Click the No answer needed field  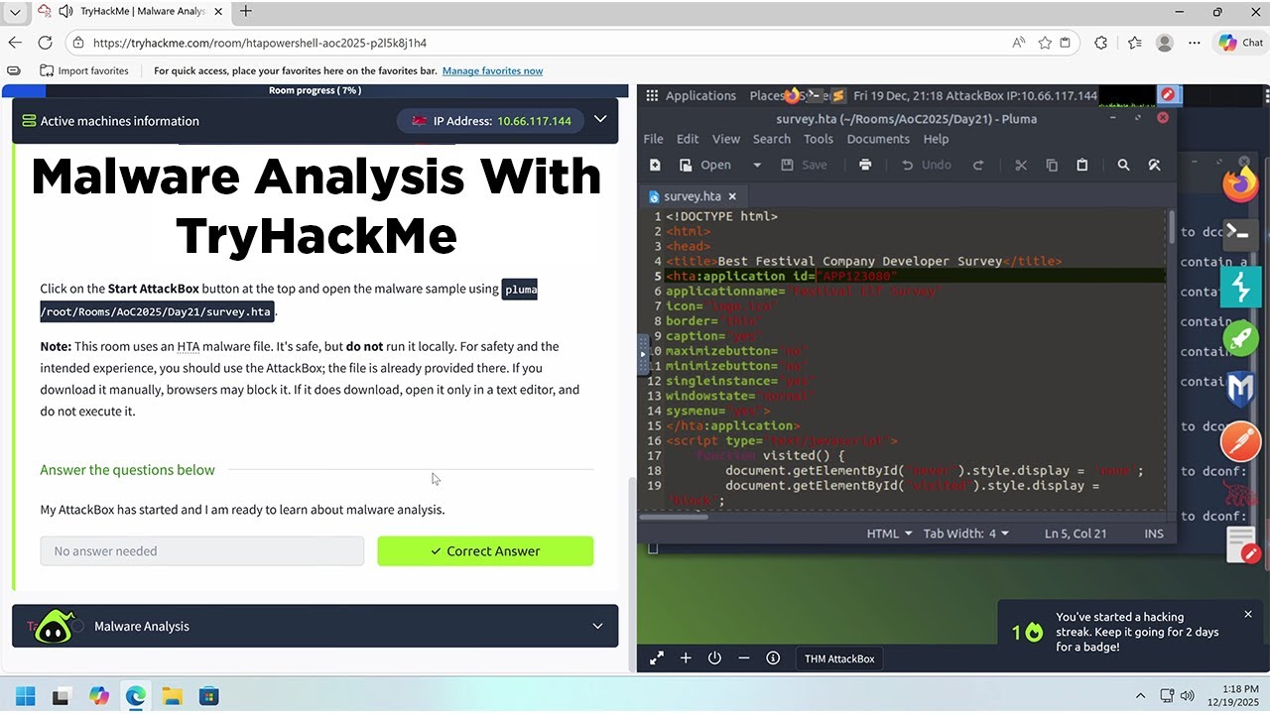pos(202,551)
